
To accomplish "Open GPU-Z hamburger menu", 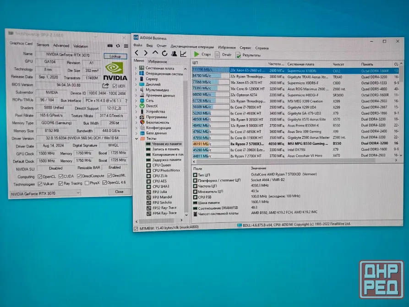I will click(x=126, y=46).
